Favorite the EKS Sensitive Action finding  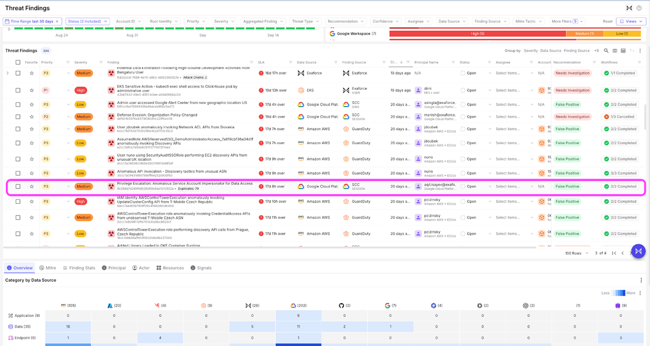[32, 90]
